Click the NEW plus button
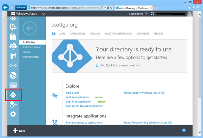The image size is (203, 138). click(x=19, y=131)
